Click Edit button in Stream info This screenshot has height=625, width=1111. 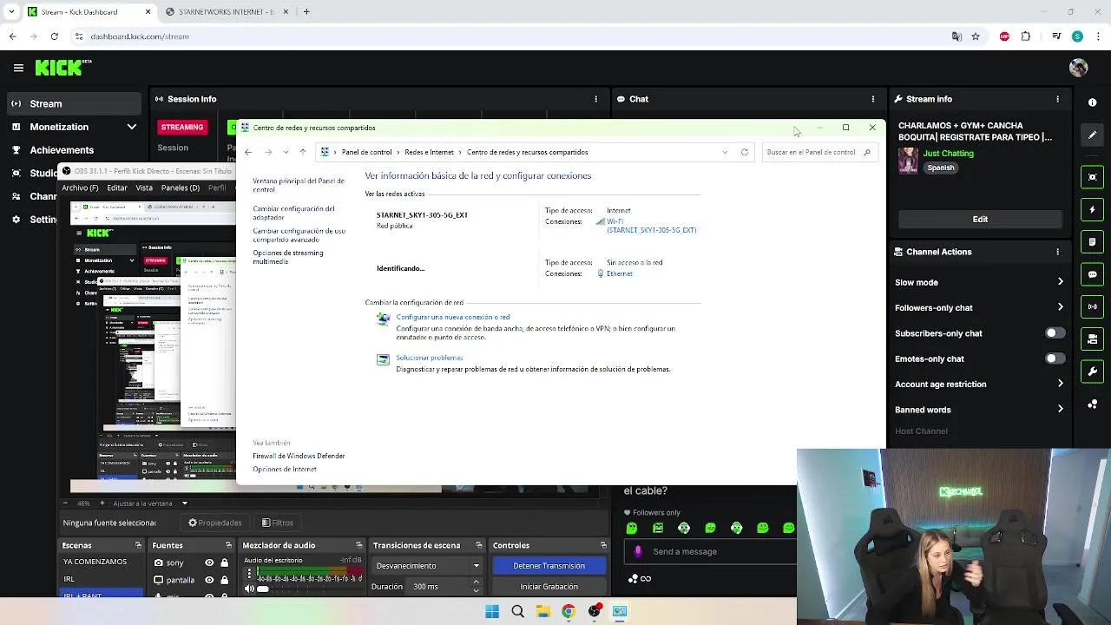click(980, 220)
